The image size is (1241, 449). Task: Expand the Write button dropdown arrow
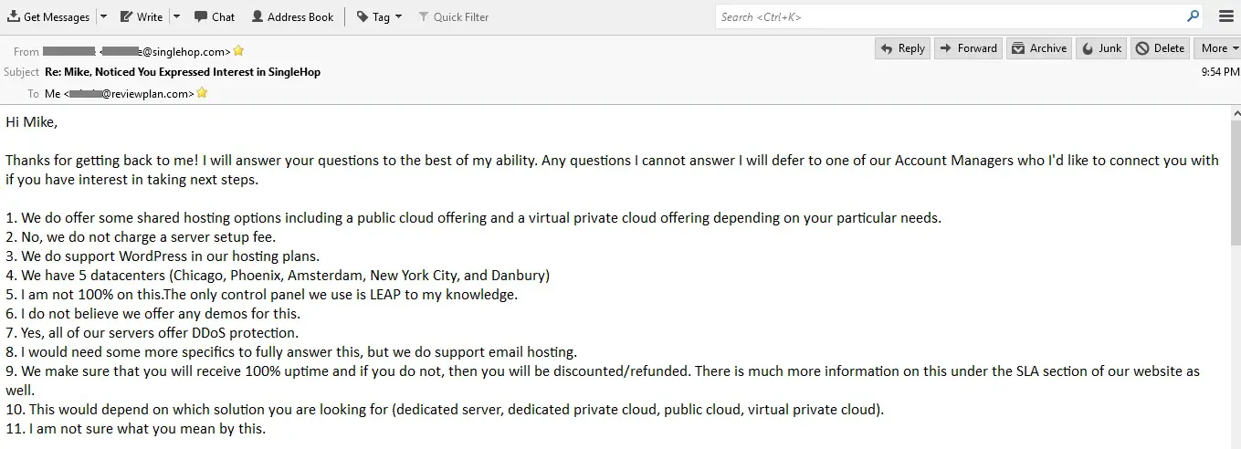[x=176, y=16]
